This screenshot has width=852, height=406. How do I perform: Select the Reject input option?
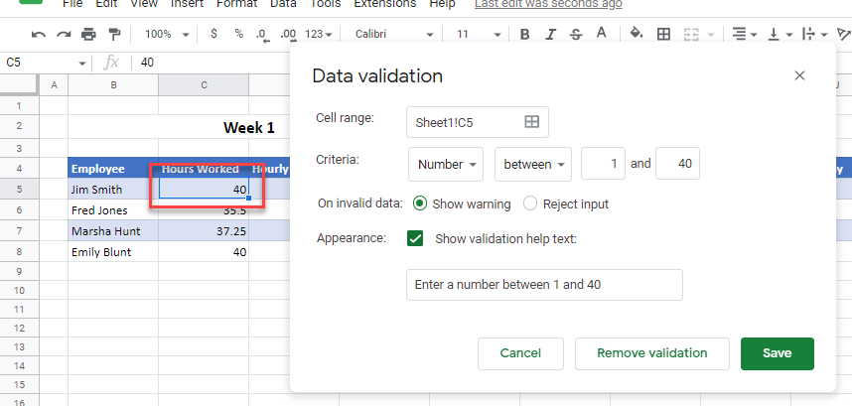pyautogui.click(x=530, y=203)
